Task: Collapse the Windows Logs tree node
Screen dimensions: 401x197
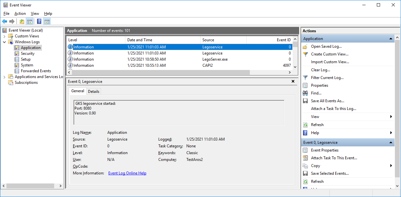Action: tap(5, 42)
